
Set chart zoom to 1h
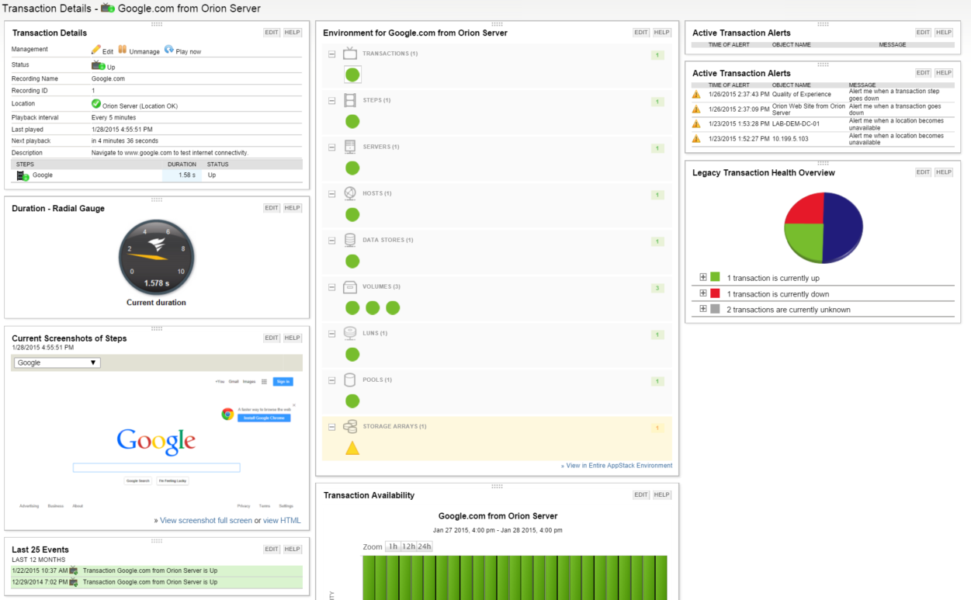[393, 546]
